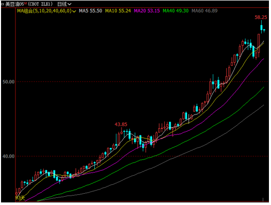The image size is (271, 205).
Task: Click the 58.25 high price label
Action: tap(261, 18)
